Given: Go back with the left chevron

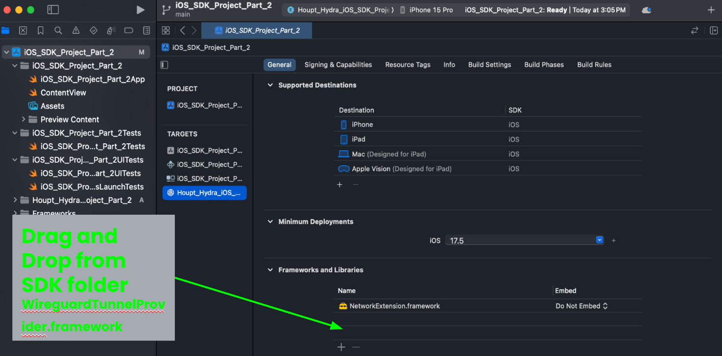Looking at the screenshot, I should [x=183, y=30].
